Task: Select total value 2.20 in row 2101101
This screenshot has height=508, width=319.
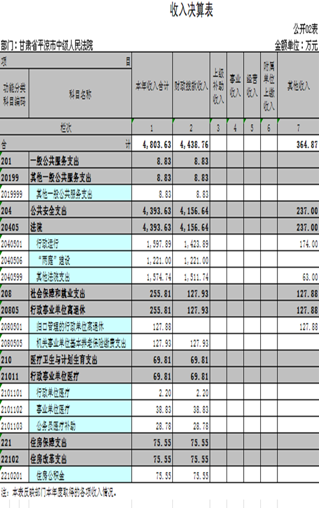Action: [165, 393]
